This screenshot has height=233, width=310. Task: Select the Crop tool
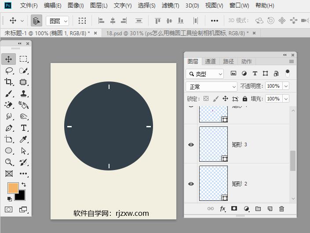click(8, 82)
